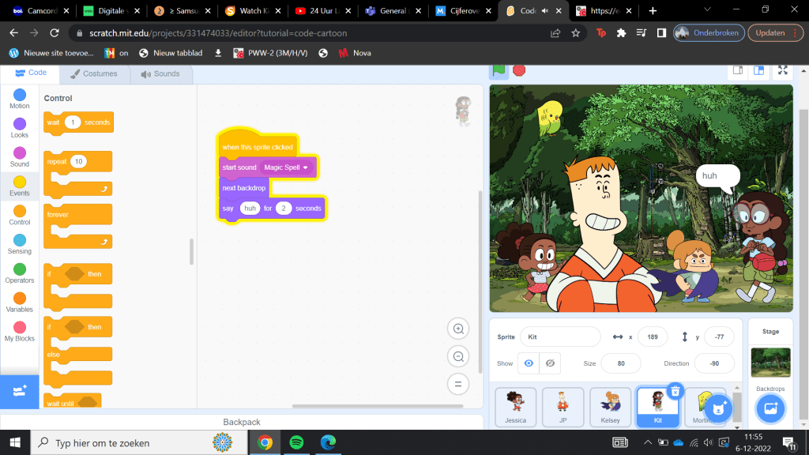This screenshot has height=455, width=809.
Task: Open Spotify from the Windows taskbar
Action: [296, 442]
